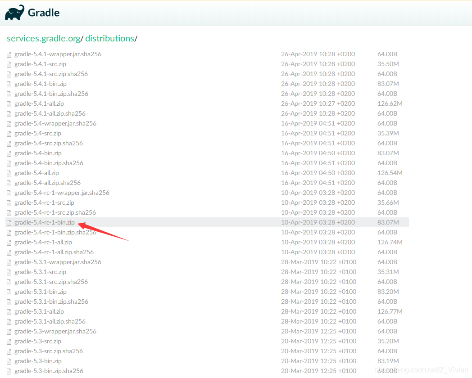Click the Gradle elephant logo
This screenshot has height=378, width=472.
(x=15, y=12)
